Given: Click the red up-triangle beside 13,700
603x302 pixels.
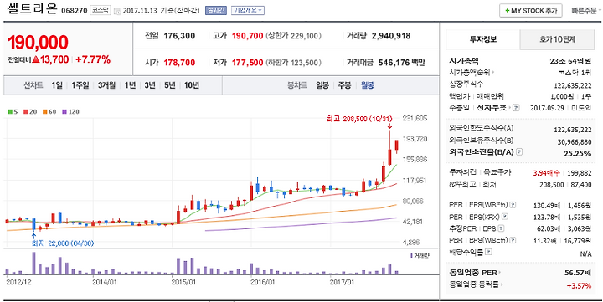Looking at the screenshot, I should pos(35,59).
